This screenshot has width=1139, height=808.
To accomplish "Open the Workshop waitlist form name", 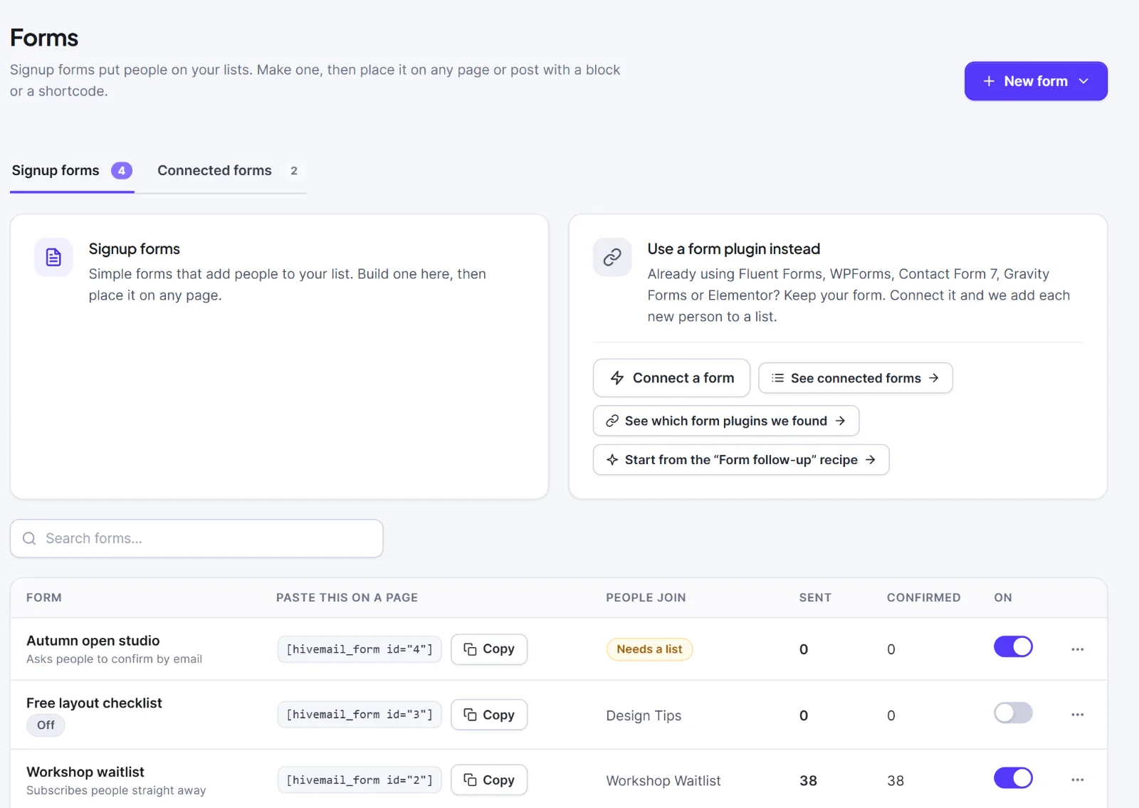I will (85, 772).
